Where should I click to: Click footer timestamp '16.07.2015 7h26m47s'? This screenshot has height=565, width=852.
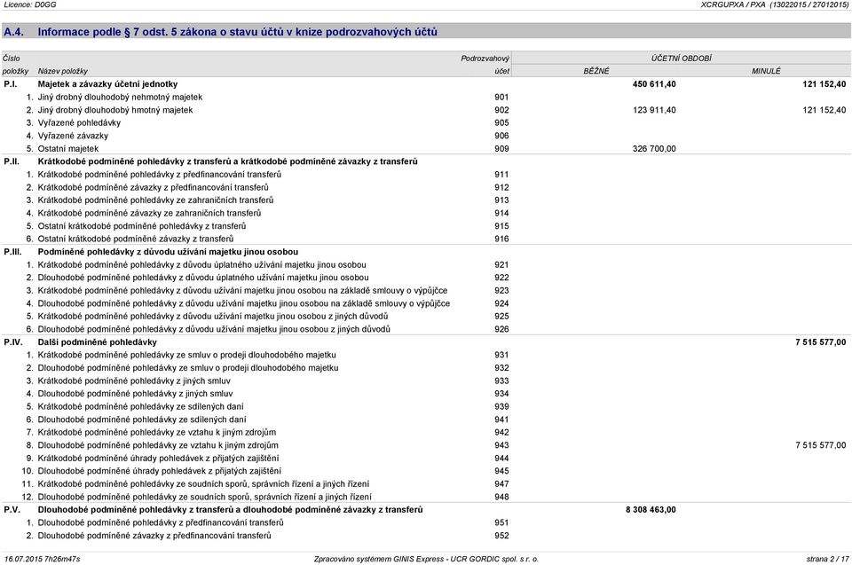[43, 559]
